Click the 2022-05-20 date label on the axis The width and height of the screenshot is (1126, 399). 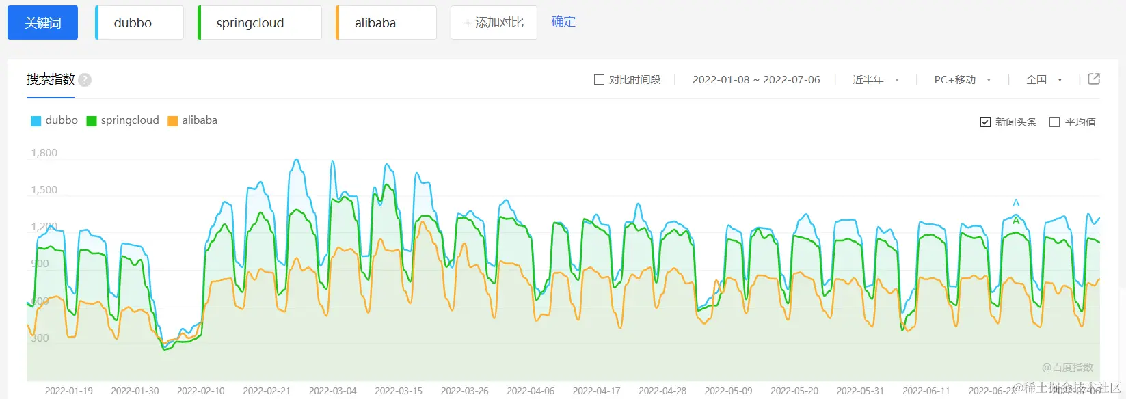(794, 391)
